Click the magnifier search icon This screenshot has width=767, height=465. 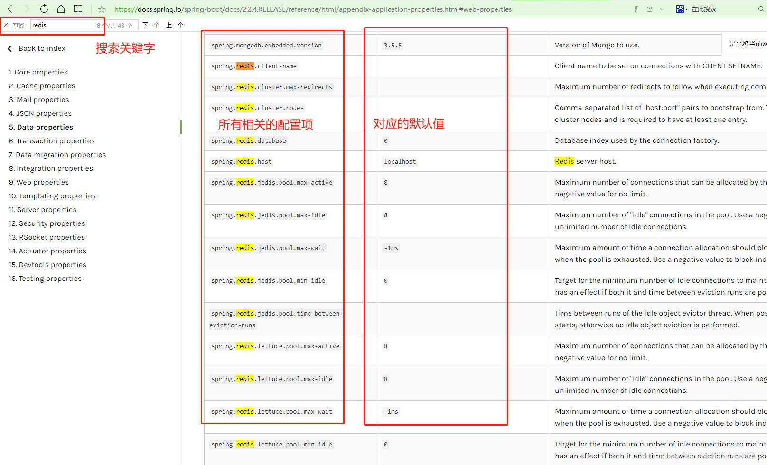[x=761, y=9]
